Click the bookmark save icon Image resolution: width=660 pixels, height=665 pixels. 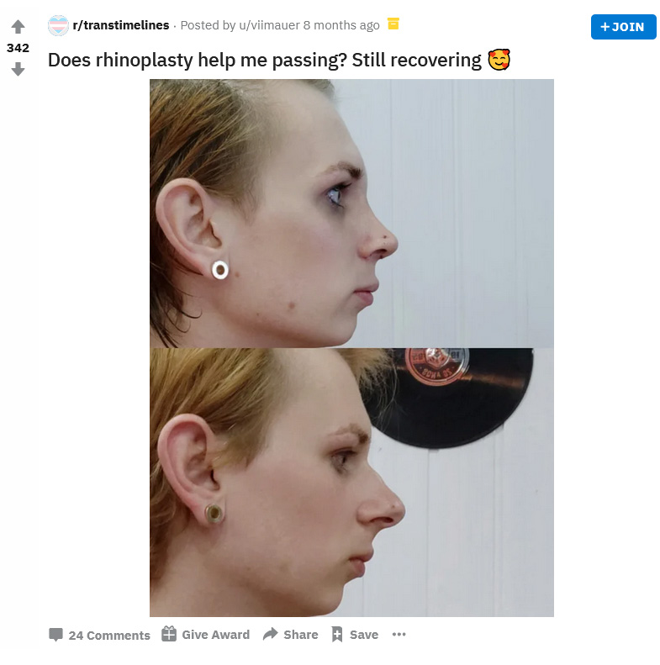coord(337,635)
